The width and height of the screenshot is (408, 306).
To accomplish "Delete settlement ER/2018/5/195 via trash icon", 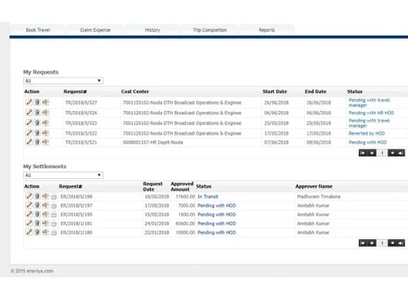I will (38, 214).
